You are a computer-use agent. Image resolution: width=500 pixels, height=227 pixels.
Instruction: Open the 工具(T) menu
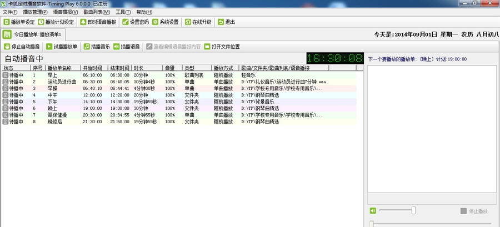tap(123, 12)
